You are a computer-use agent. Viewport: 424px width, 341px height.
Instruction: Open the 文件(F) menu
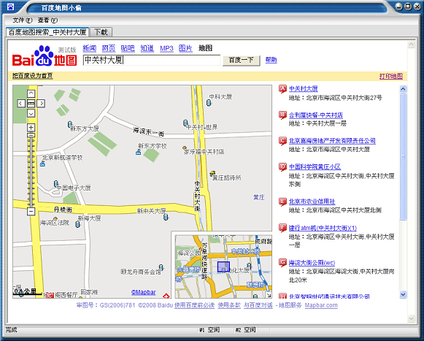pyautogui.click(x=23, y=20)
